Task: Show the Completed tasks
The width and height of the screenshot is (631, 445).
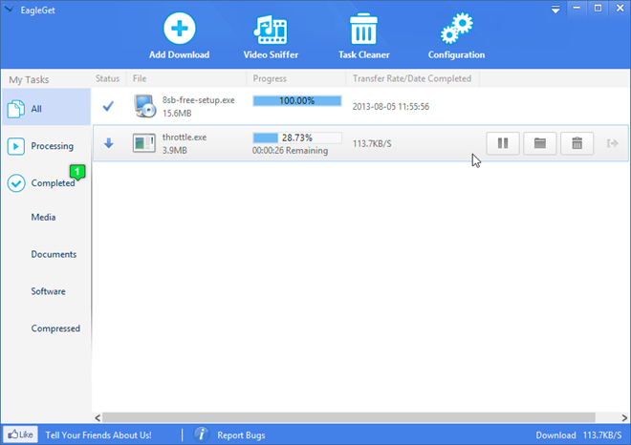Action: click(x=45, y=182)
